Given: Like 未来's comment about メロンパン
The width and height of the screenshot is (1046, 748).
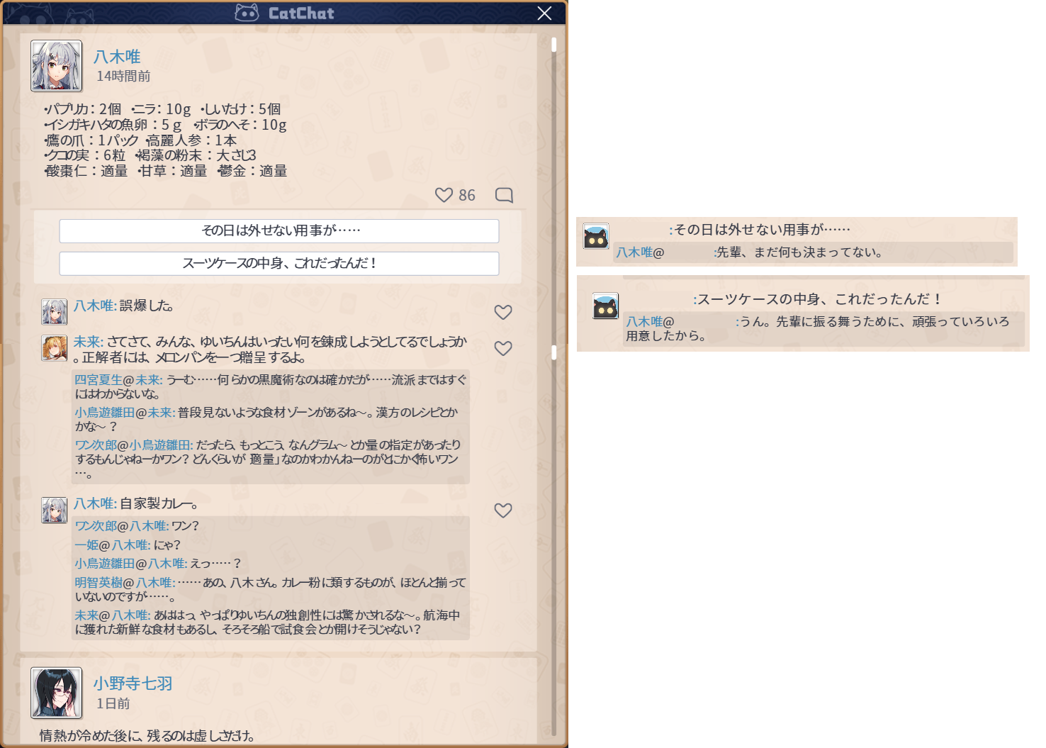Looking at the screenshot, I should point(503,349).
